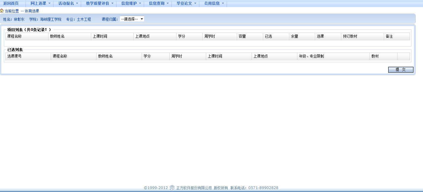Click the 体育选课 breadcrumb text

[x=32, y=11]
